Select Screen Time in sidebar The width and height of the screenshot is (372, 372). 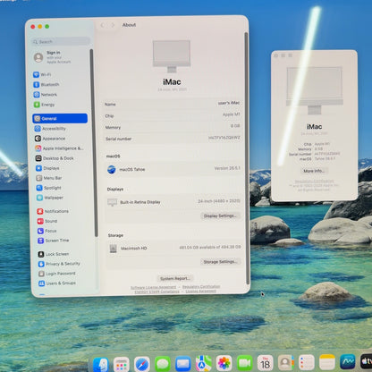54,241
